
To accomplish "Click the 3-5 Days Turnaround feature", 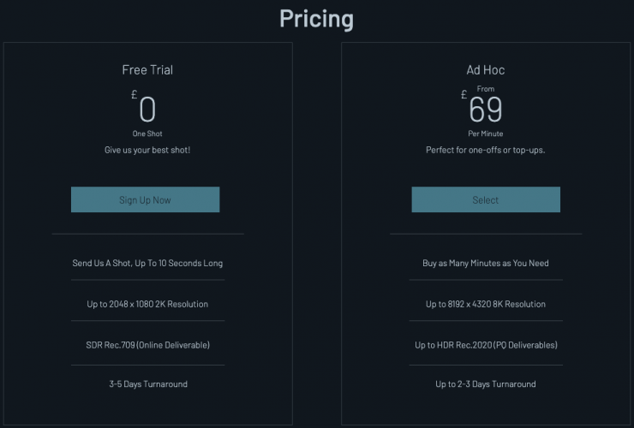I will point(147,383).
